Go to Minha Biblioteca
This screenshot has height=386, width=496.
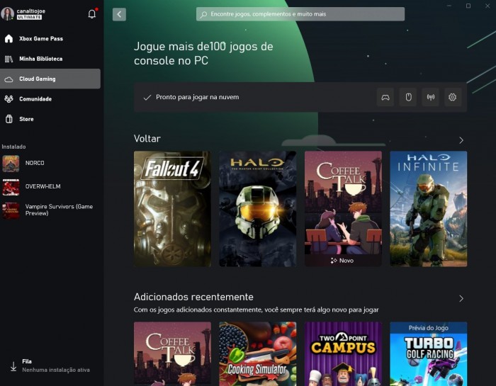click(50, 59)
